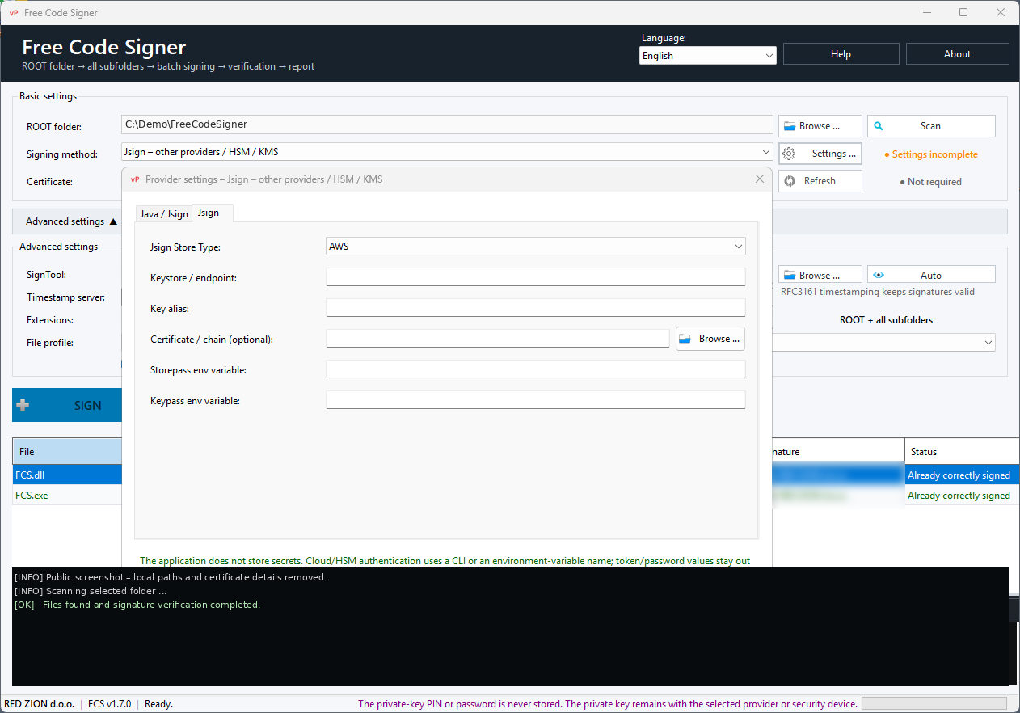Click FCS.dll's Already correctly signed status

959,475
